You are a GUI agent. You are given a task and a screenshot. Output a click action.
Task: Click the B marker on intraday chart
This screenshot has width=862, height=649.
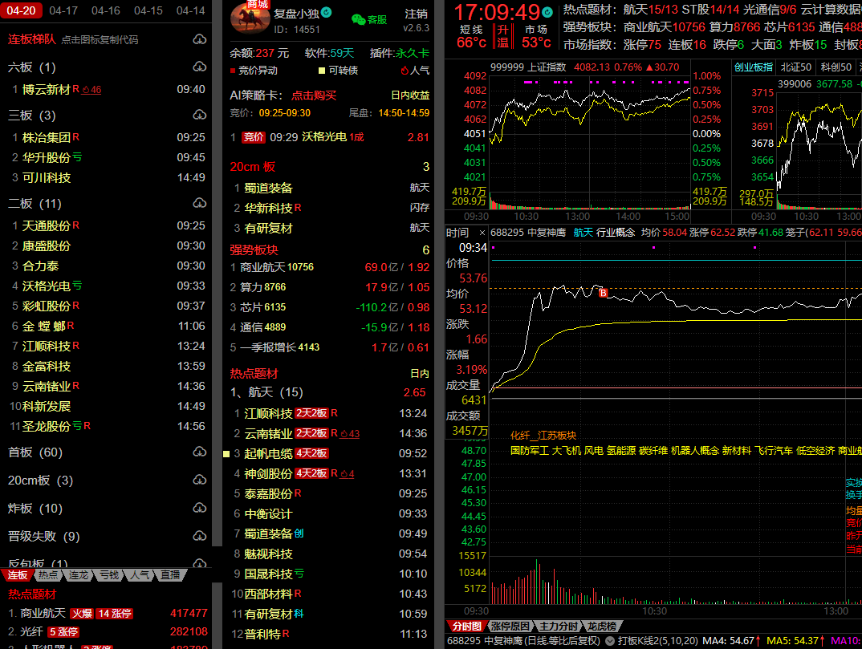pyautogui.click(x=603, y=293)
